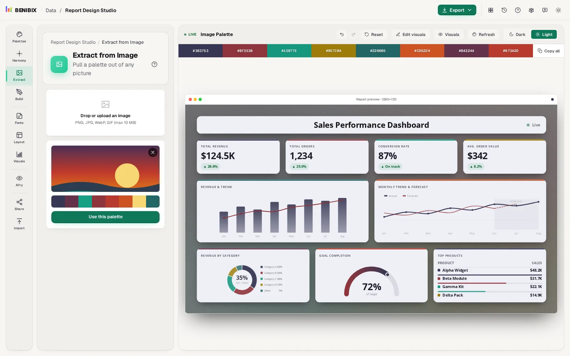Refresh the report preview
Screen dimensions: 570x356
click(x=483, y=35)
